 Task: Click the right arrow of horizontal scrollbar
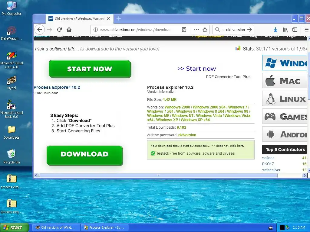coord(305,176)
